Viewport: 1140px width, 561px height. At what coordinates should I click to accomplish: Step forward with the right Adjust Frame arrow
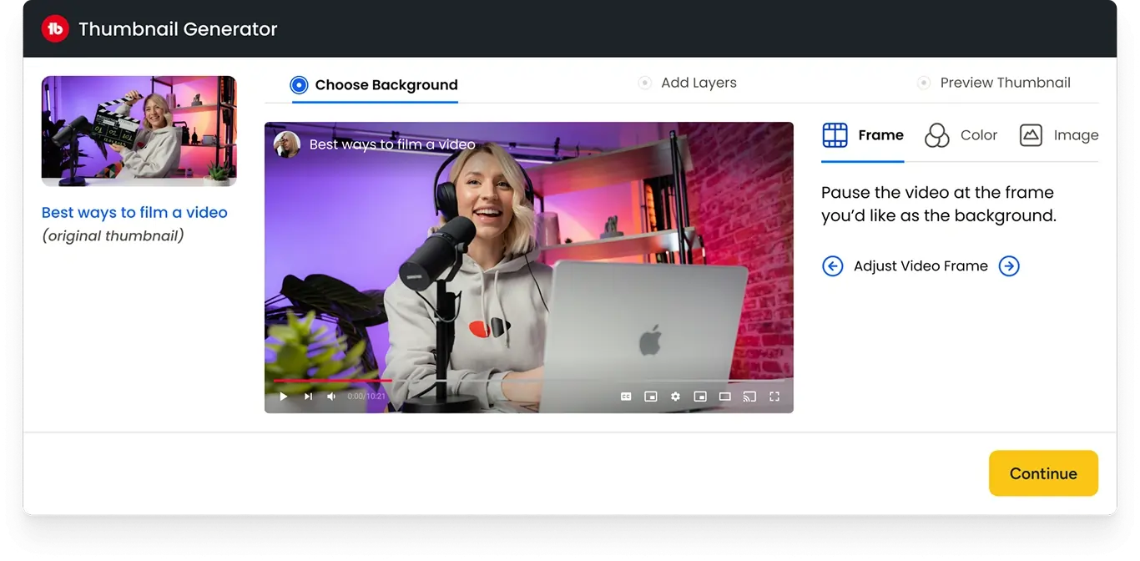coord(1009,265)
